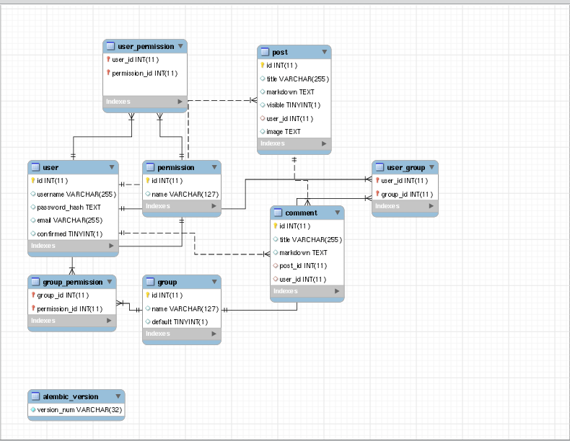Collapse the group_permission table header arrow

tap(109, 282)
